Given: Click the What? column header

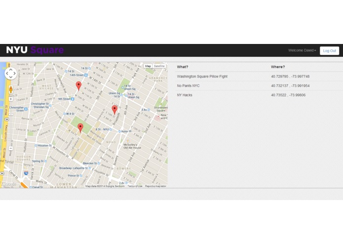Looking at the screenshot, I should 183,67.
